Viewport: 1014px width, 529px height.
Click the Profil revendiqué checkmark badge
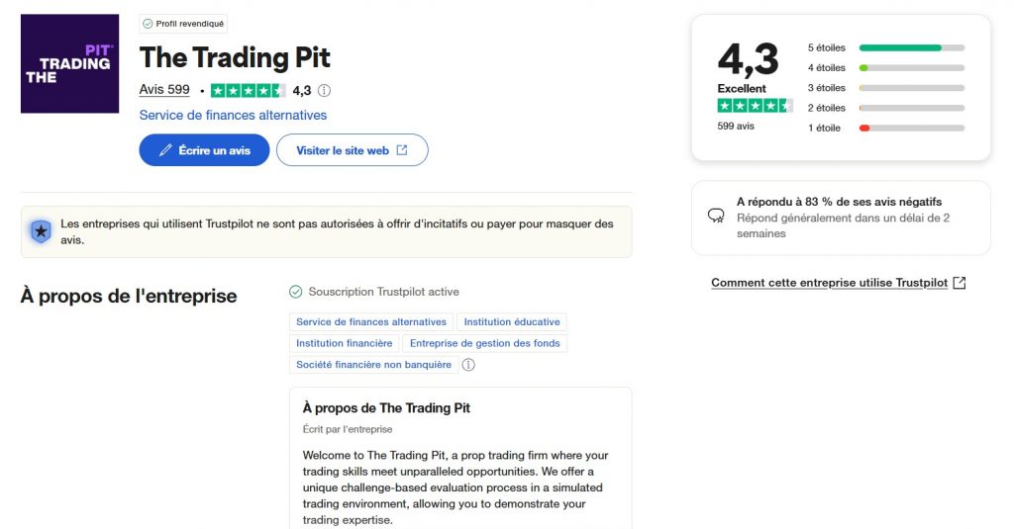(183, 24)
